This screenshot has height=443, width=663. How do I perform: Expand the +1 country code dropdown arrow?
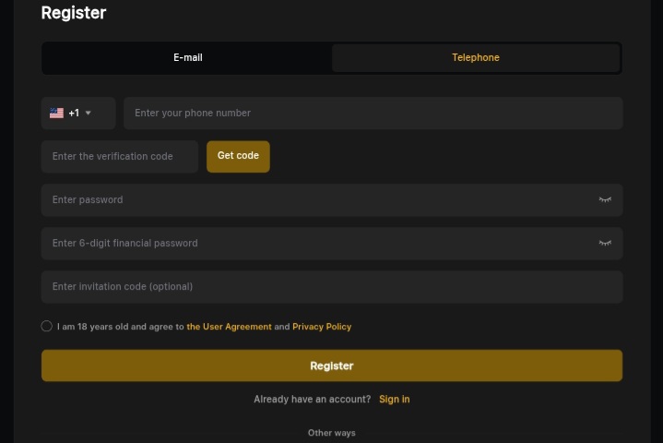[89, 113]
